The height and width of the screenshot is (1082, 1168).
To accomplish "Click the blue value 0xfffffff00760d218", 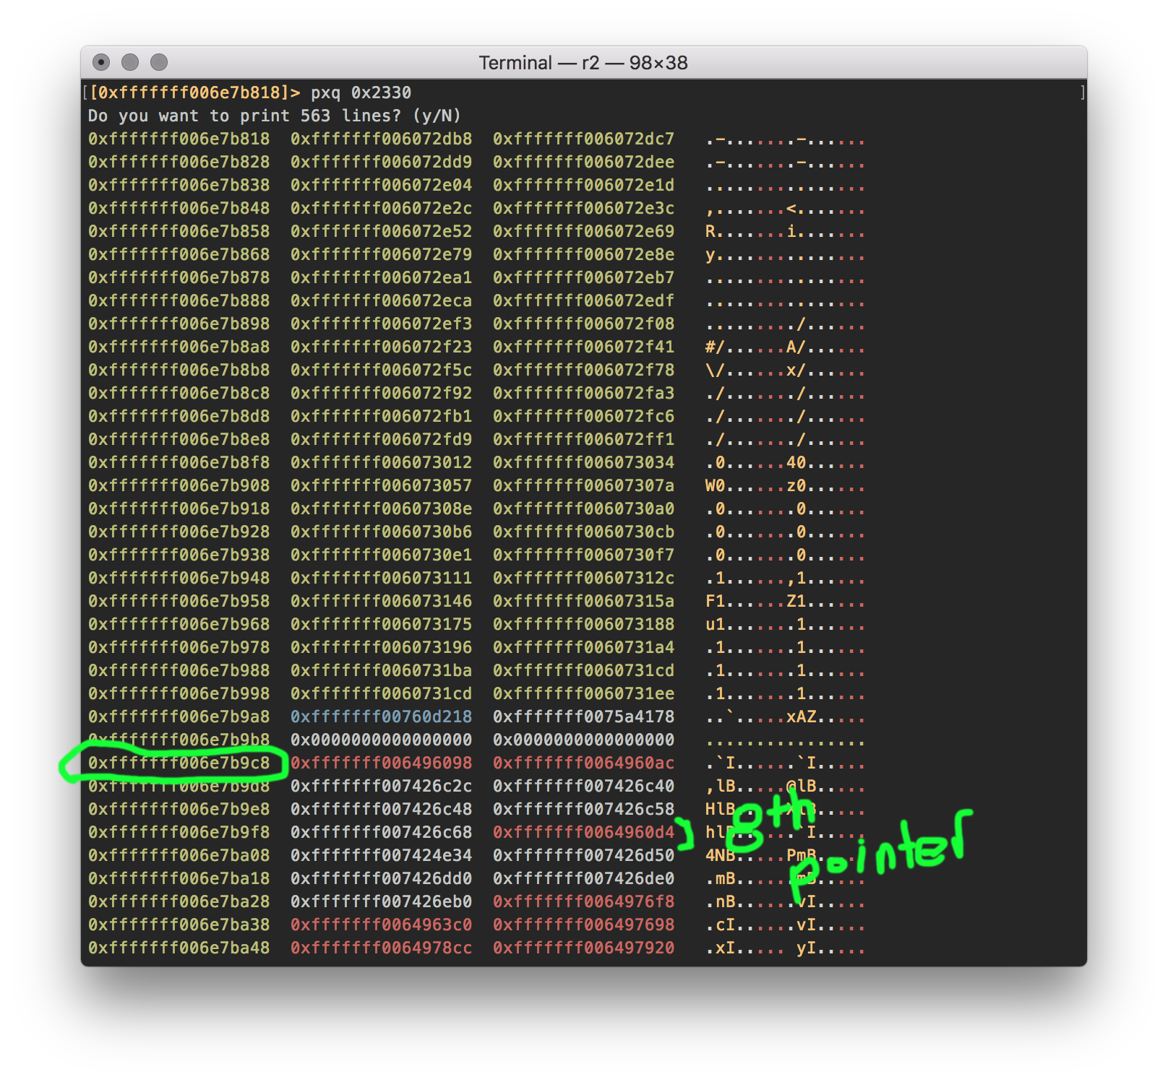I will (381, 717).
